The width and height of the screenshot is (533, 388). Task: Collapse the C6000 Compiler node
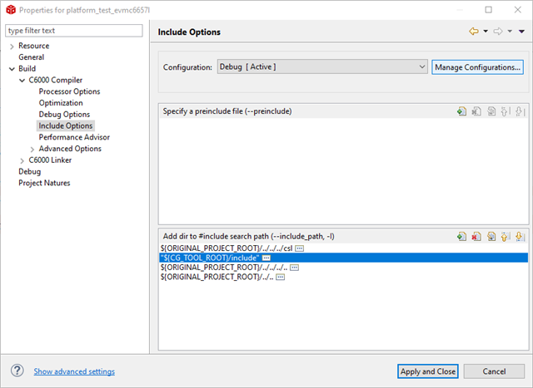(x=22, y=81)
